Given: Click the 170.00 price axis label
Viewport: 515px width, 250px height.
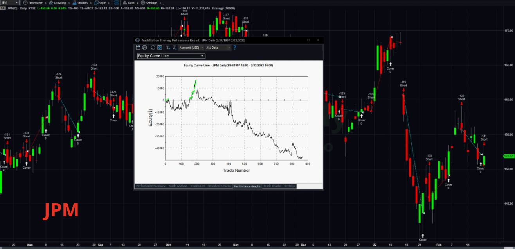Looking at the screenshot, I should pyautogui.click(x=508, y=30).
